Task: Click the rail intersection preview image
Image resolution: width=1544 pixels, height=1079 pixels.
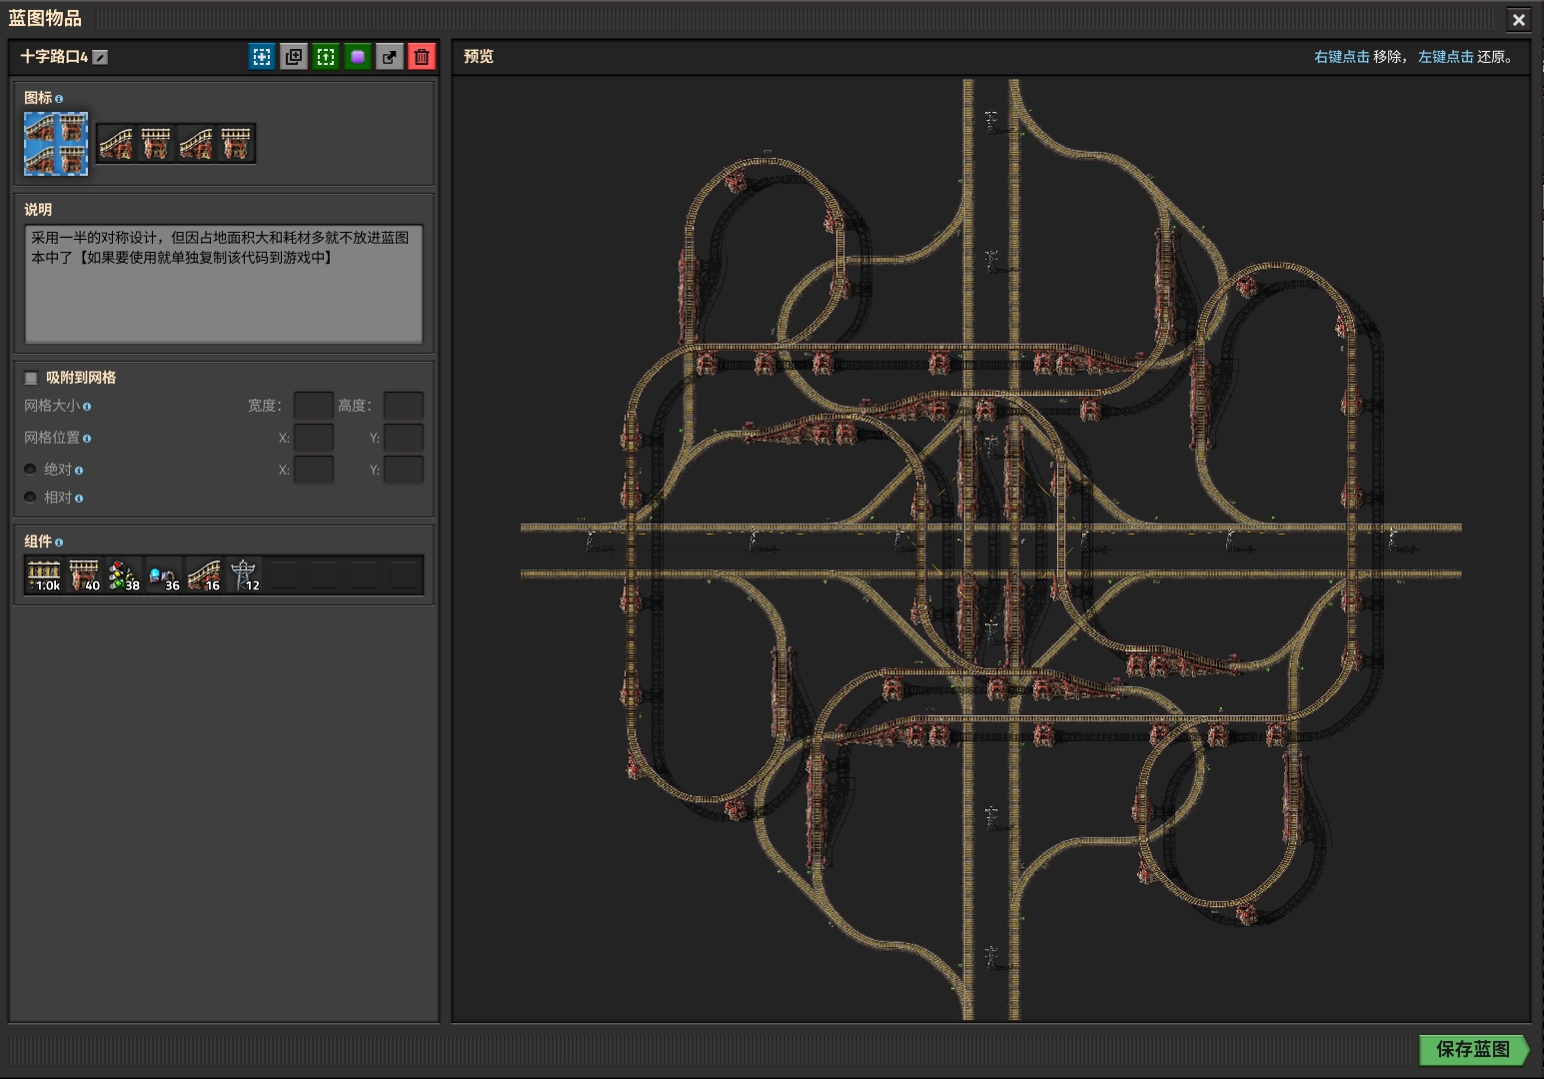Action: click(991, 548)
